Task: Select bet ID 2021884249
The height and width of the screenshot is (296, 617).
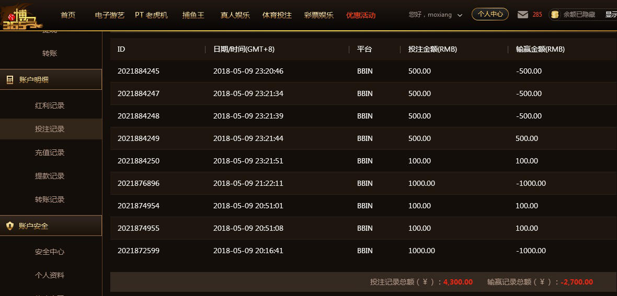Action: (139, 138)
